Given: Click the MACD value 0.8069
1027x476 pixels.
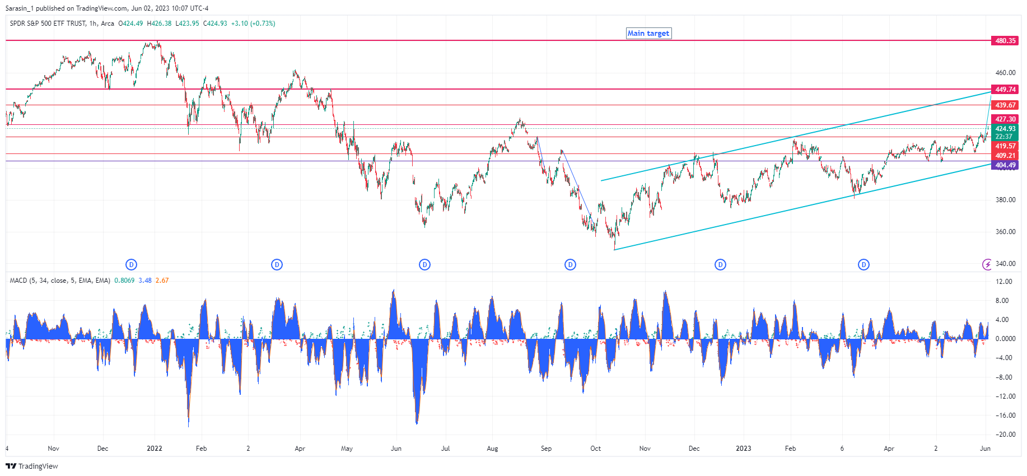Looking at the screenshot, I should (x=124, y=281).
